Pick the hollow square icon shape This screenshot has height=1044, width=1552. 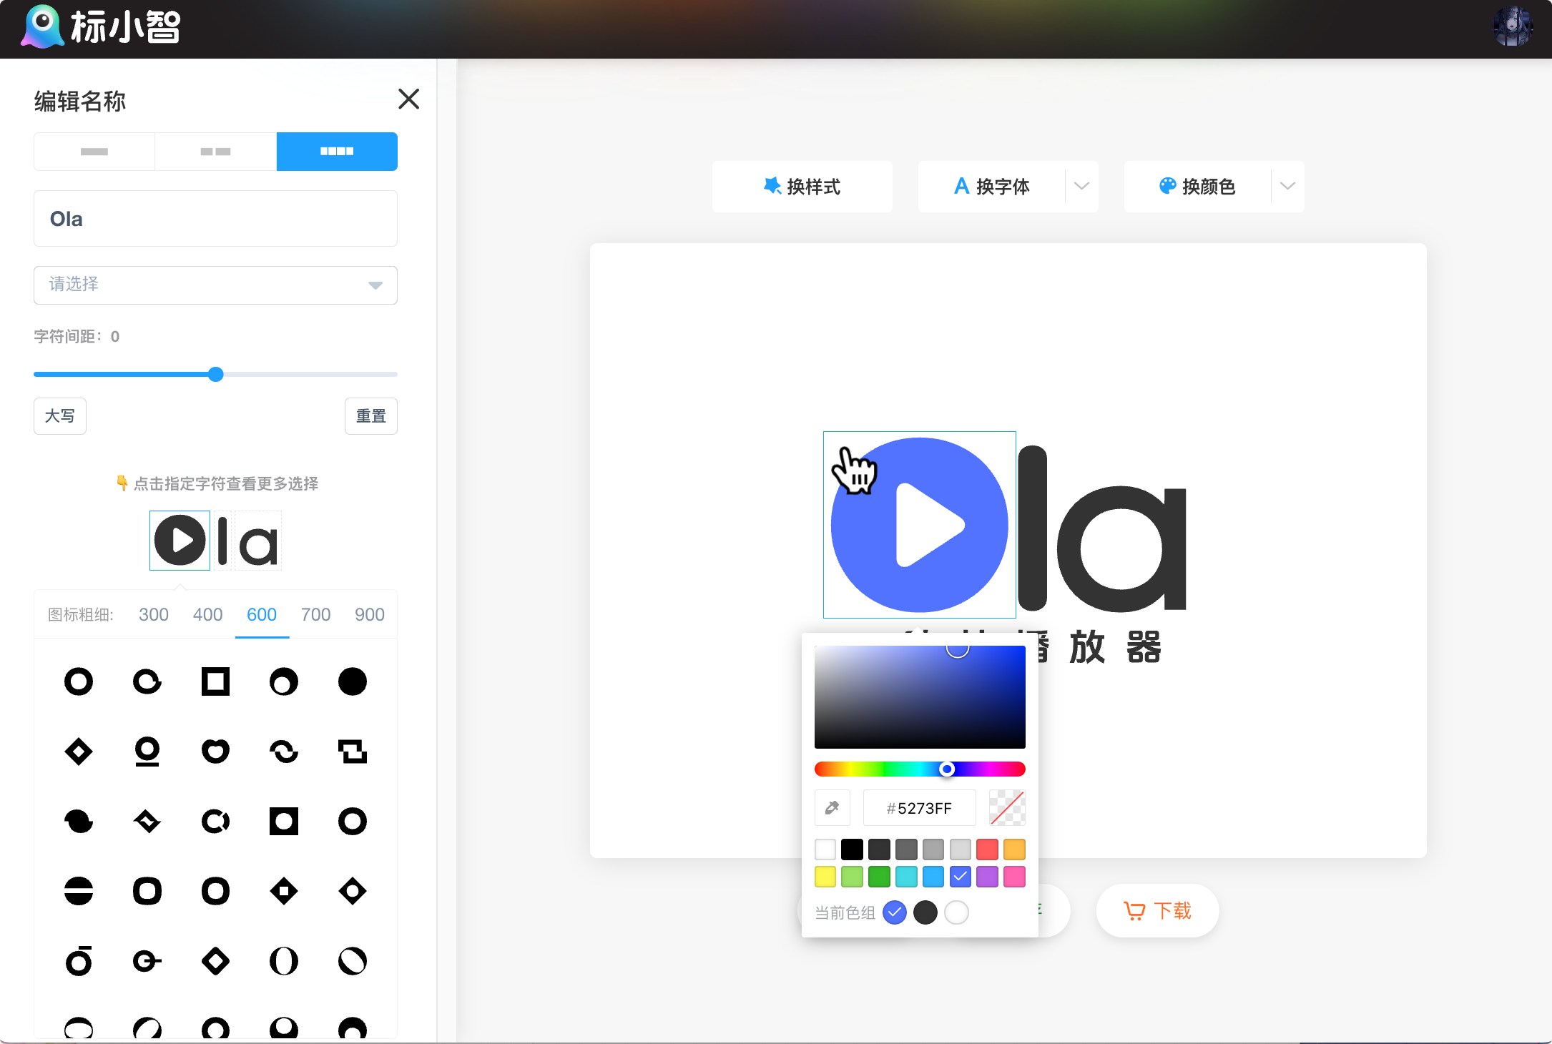(x=215, y=681)
